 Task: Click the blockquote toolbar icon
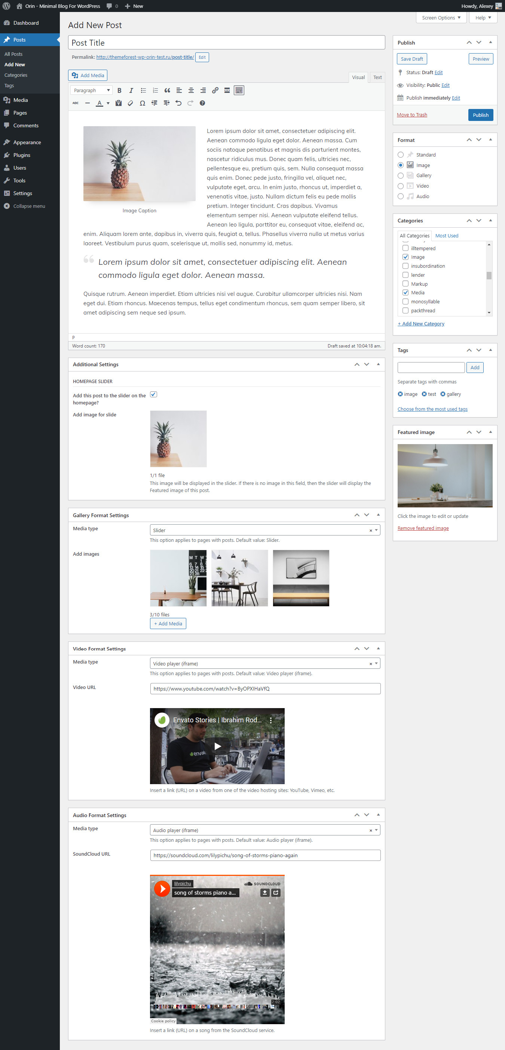pos(167,91)
